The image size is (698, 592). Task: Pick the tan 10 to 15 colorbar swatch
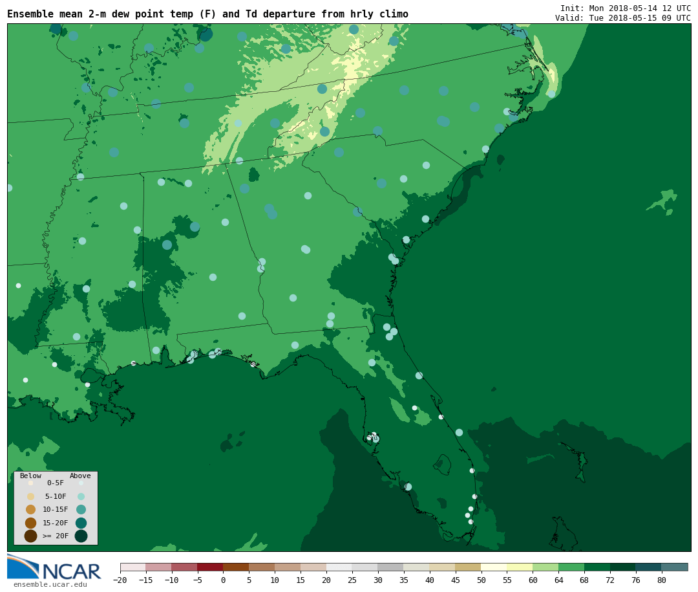pyautogui.click(x=288, y=567)
